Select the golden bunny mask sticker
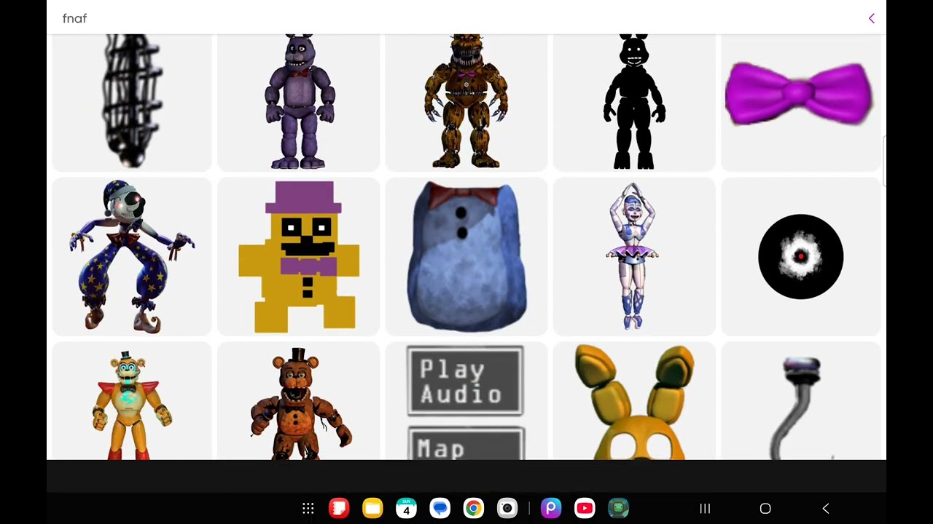 coord(634,401)
